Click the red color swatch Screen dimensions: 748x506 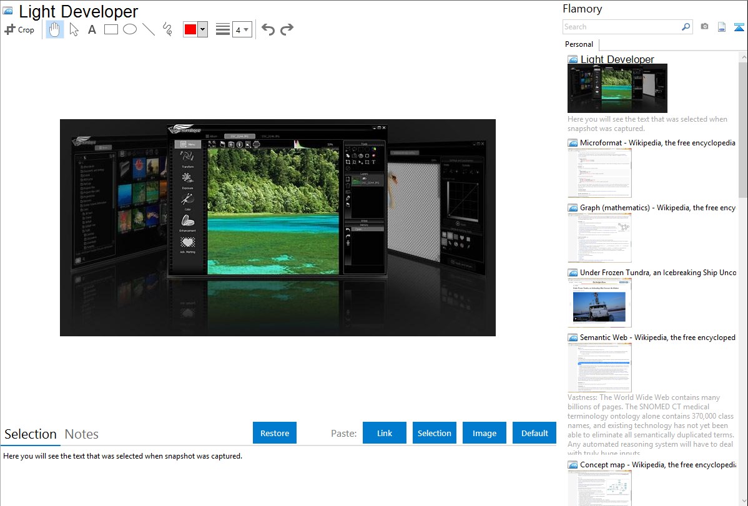[190, 29]
